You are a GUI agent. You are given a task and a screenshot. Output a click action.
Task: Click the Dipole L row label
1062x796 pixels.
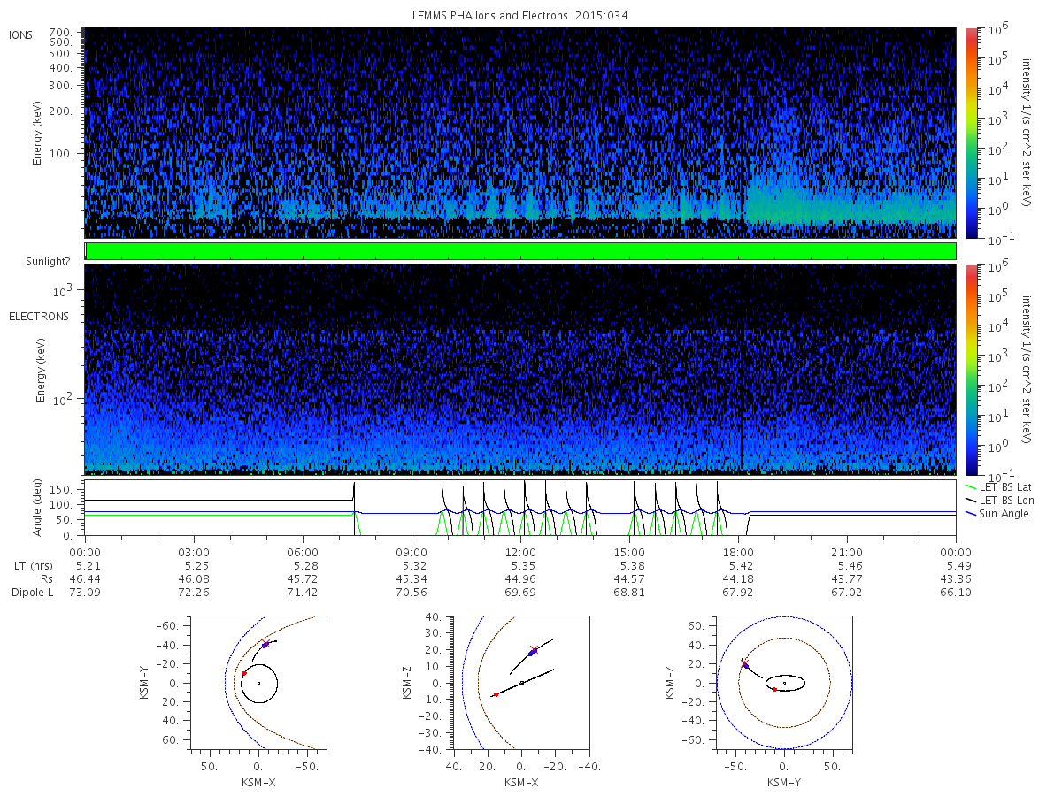(x=33, y=592)
